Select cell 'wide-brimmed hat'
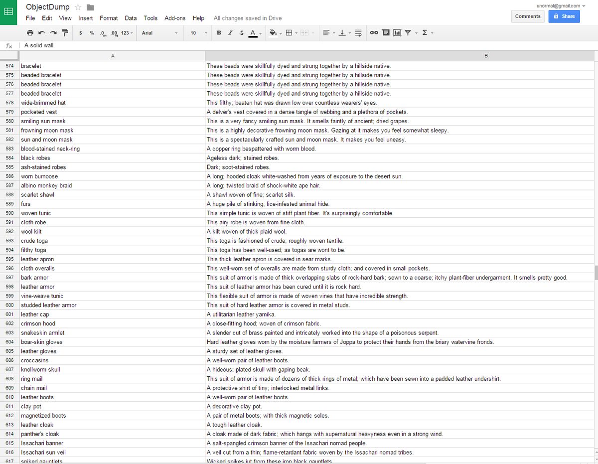The height and width of the screenshot is (464, 598). (112, 103)
